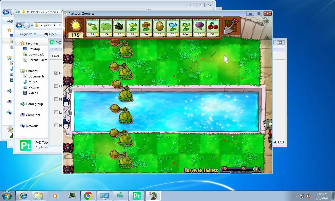Choose the Wall-nut seed packet
The height and width of the screenshot is (201, 335).
[159, 27]
